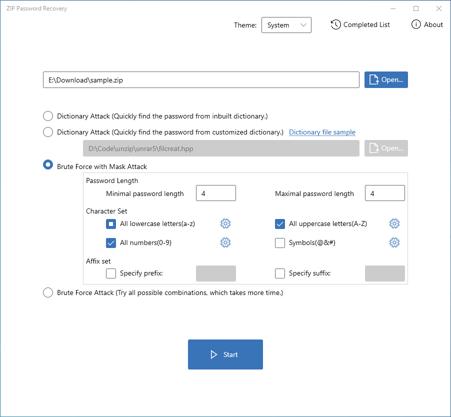Click the Minimal password length field
Viewport: 451px width, 417px height.
coord(215,193)
